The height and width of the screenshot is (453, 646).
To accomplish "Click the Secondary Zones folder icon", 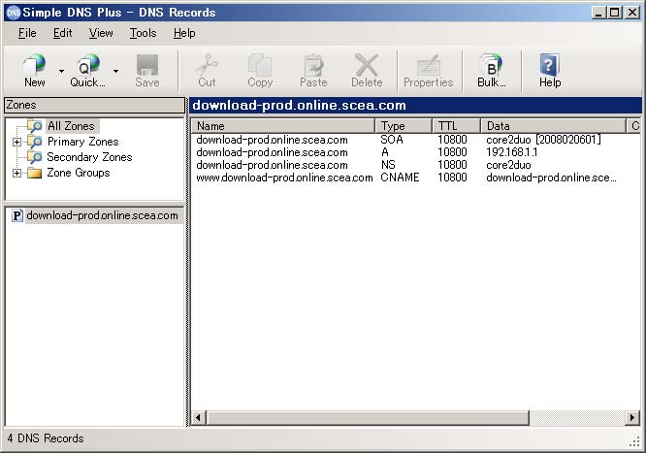I will pos(35,157).
